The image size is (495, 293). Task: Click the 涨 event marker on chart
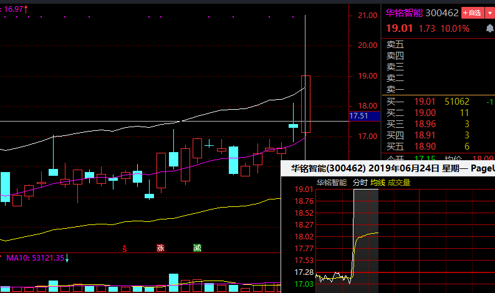[160, 248]
